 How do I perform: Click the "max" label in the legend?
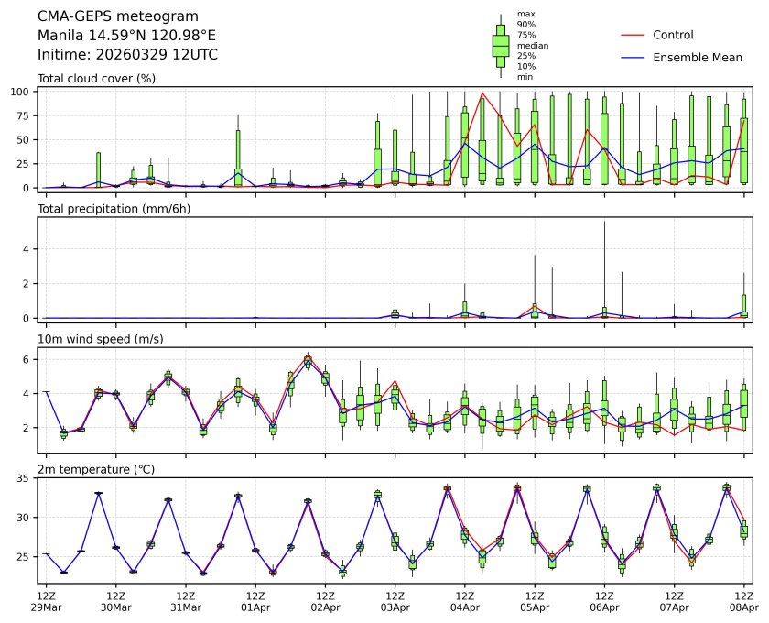point(525,15)
